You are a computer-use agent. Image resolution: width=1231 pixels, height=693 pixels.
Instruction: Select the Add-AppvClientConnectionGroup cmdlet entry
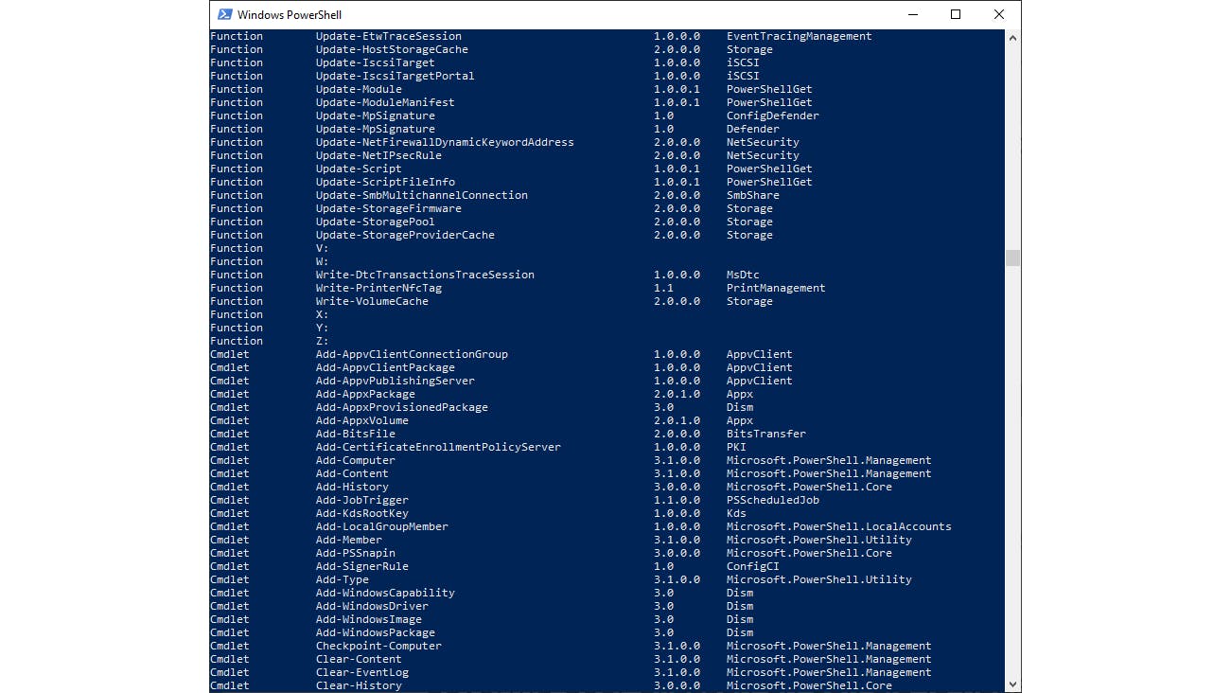pos(412,354)
